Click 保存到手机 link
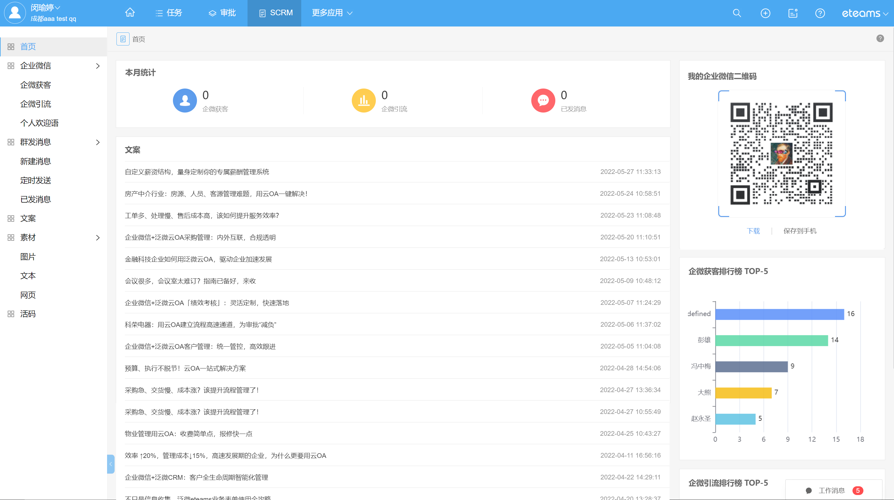The height and width of the screenshot is (500, 894). 800,231
